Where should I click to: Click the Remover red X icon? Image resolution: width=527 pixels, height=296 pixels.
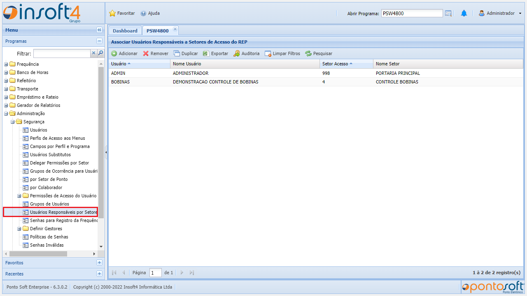tap(146, 53)
